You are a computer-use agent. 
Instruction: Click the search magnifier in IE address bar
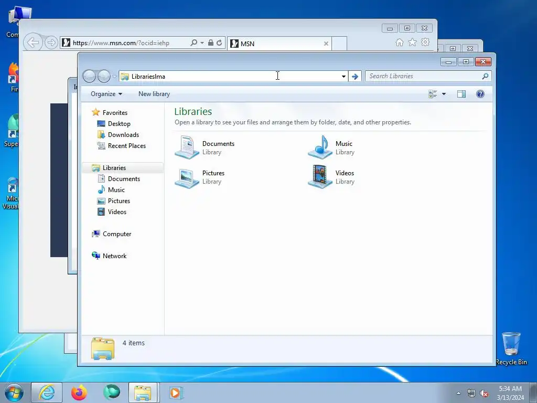coord(194,43)
